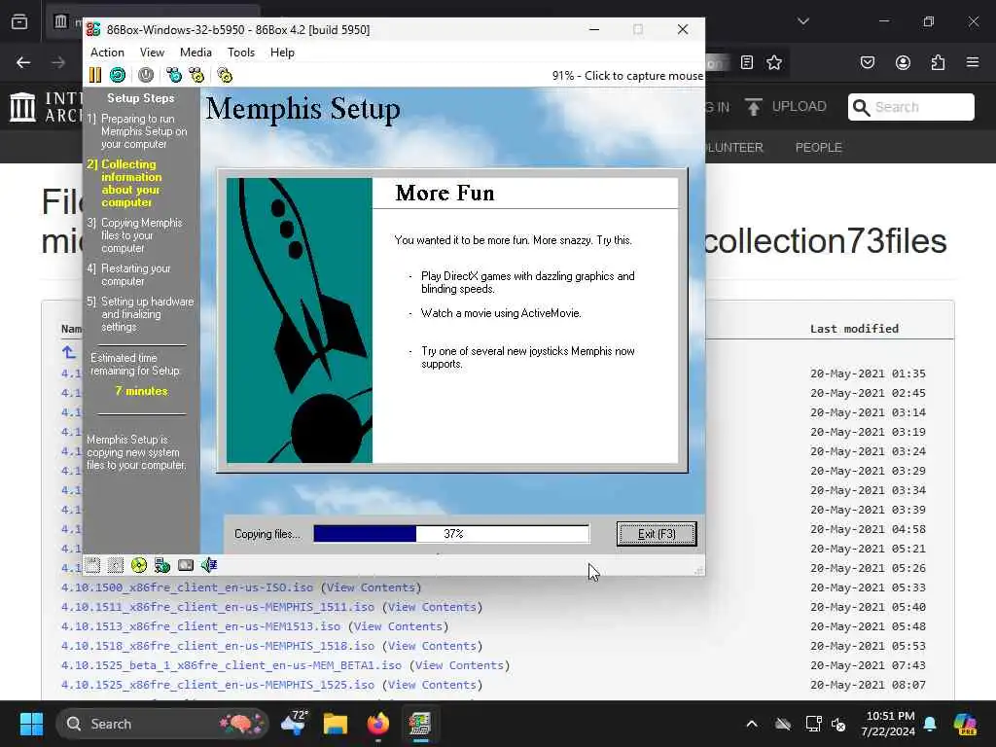This screenshot has width=996, height=747.
Task: Open 4.10.1525 MEMPHIS_1525.iso file link
Action: click(217, 685)
